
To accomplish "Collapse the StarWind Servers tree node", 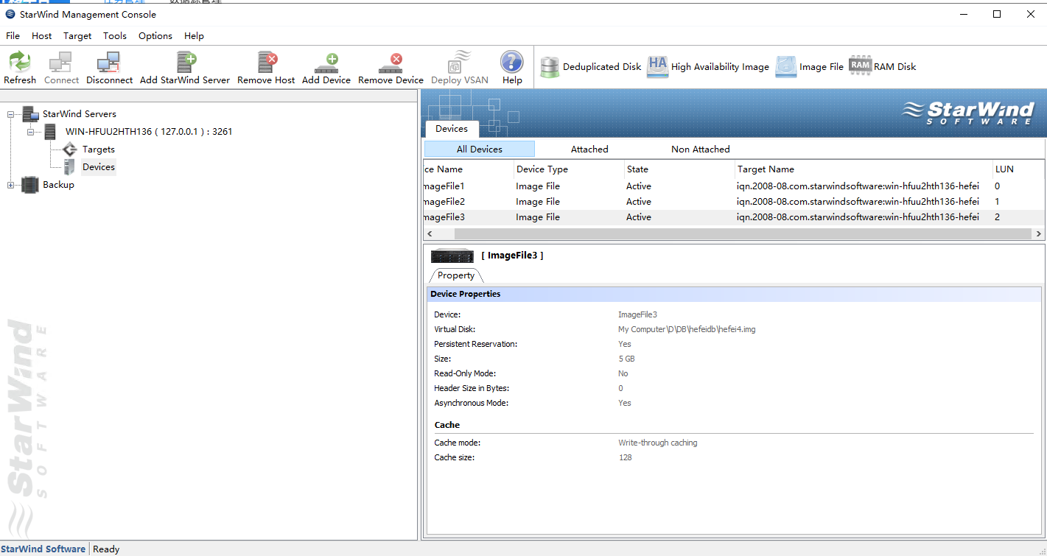I will 11,114.
